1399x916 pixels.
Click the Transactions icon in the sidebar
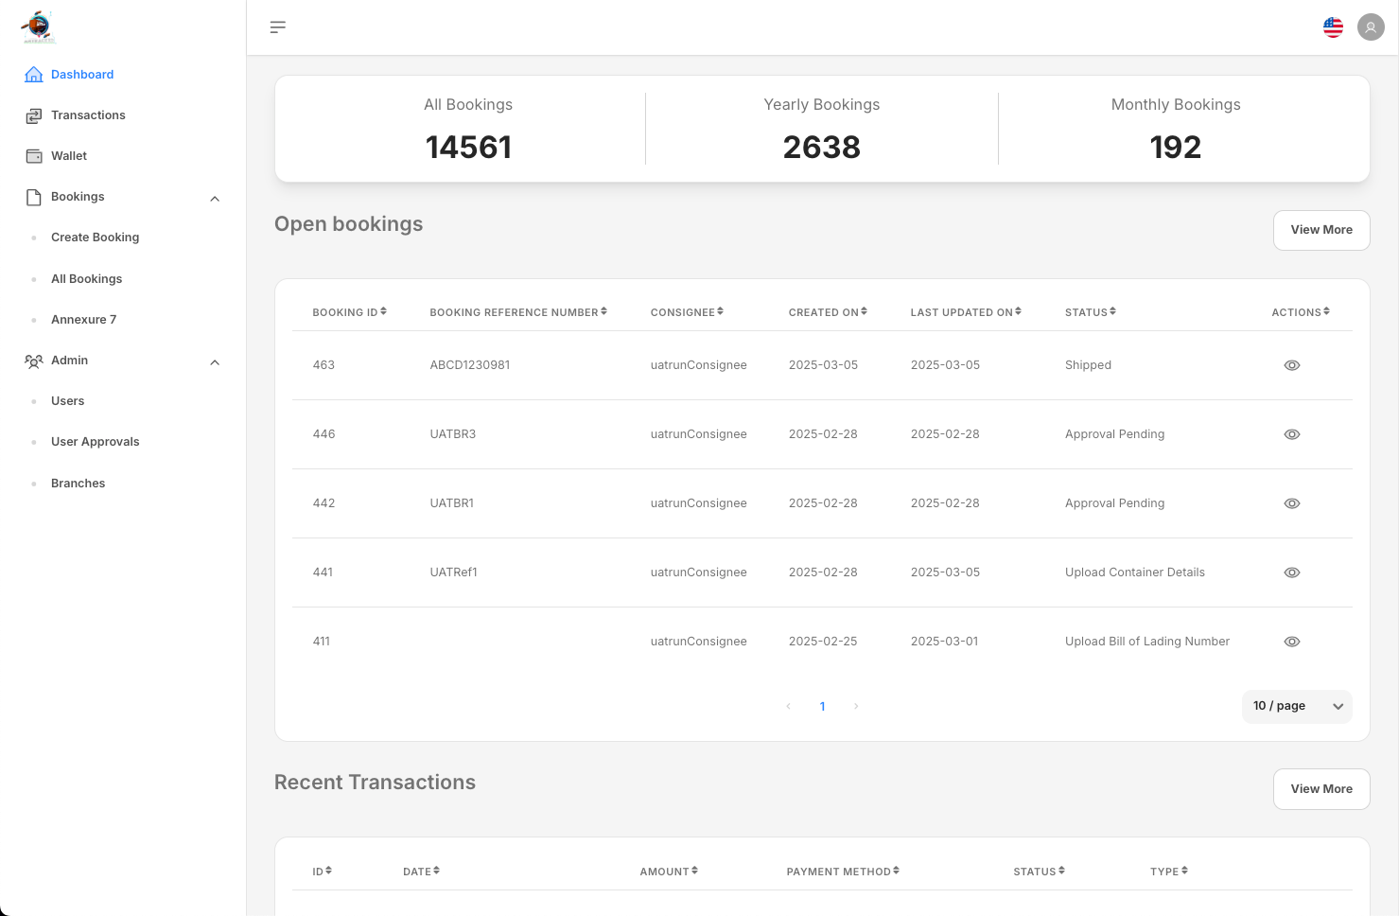pos(34,115)
